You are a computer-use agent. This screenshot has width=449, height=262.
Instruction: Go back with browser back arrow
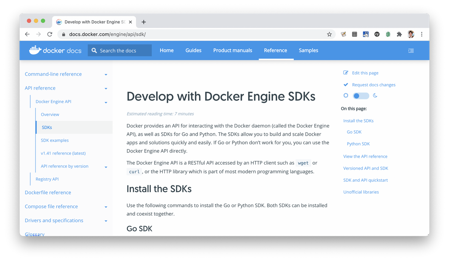coord(27,34)
